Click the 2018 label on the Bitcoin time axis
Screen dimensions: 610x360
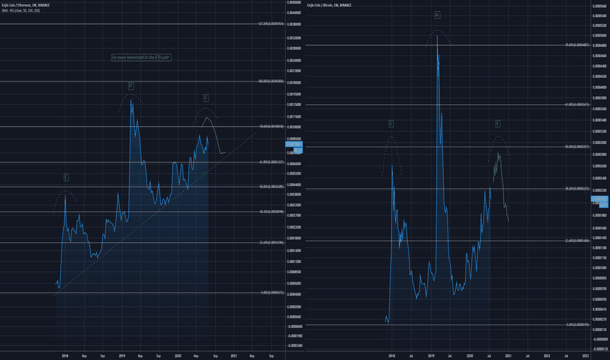(392, 355)
